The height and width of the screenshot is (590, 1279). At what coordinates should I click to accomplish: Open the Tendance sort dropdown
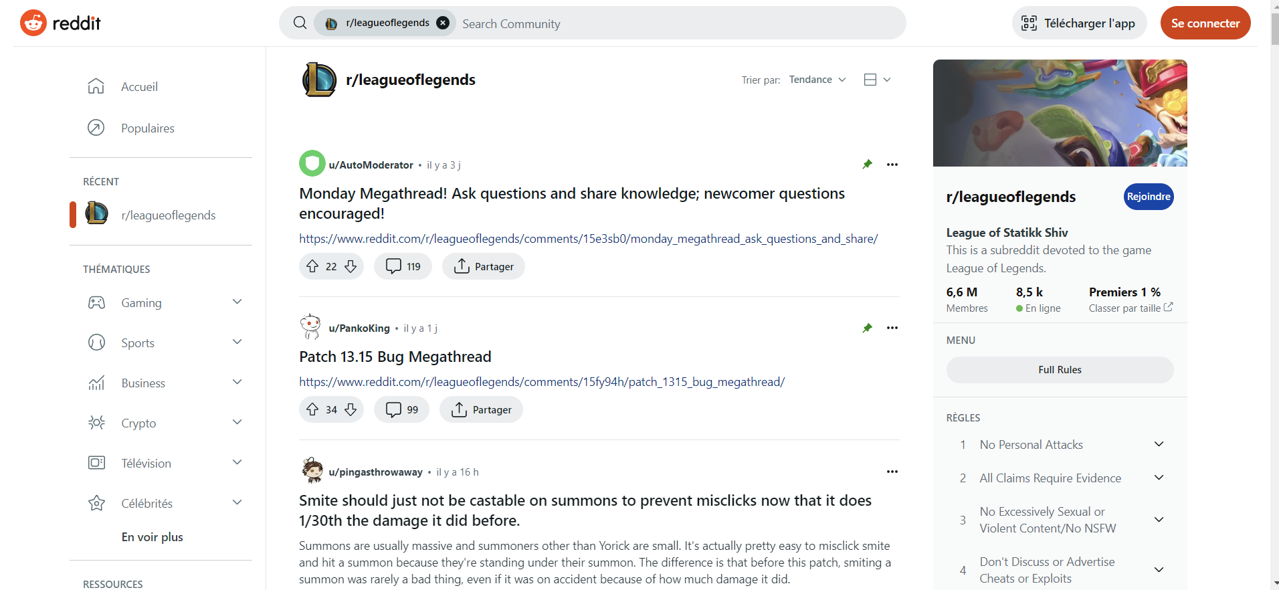pos(817,80)
